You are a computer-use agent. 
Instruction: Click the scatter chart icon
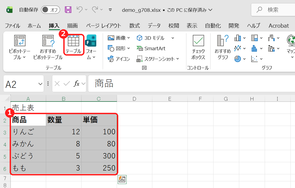[x=255, y=59]
